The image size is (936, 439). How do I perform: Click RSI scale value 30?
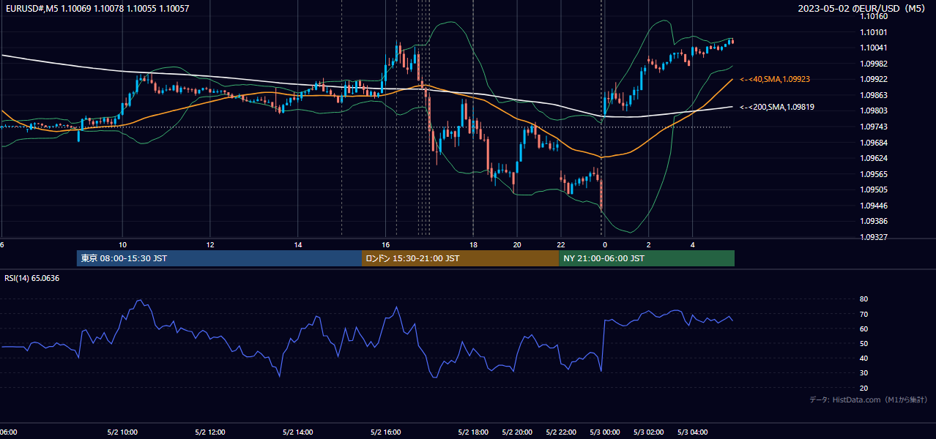tap(863, 373)
